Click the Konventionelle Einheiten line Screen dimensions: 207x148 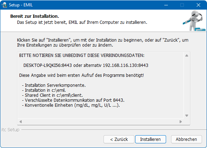[x=71, y=105]
